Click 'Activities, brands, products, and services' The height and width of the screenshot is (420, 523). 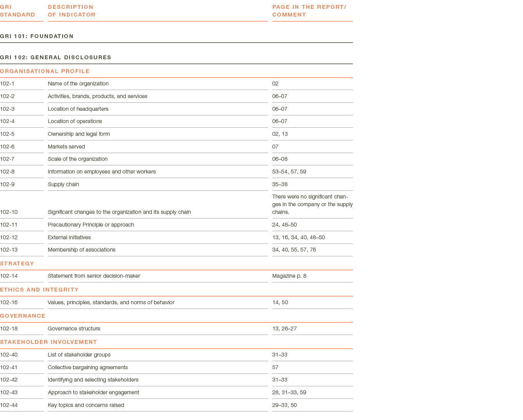tap(98, 96)
